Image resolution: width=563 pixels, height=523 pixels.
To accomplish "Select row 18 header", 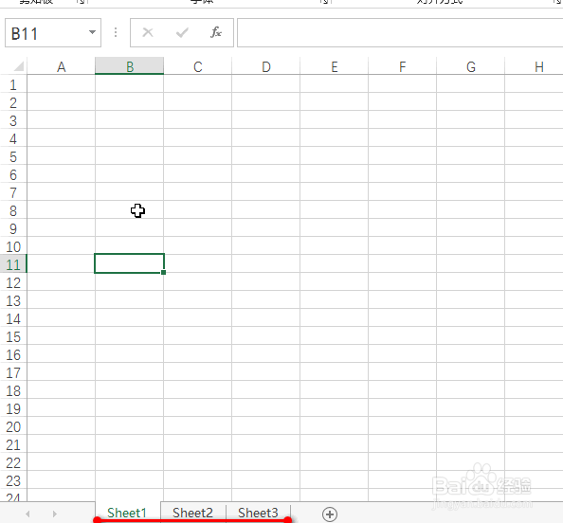I will [13, 390].
